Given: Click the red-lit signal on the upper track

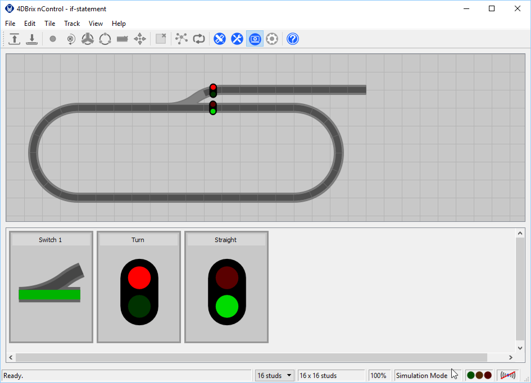Looking at the screenshot, I should pos(213,90).
